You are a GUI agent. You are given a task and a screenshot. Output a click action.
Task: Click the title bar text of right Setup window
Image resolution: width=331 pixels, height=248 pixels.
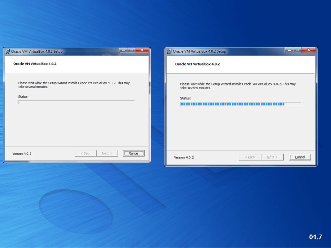[x=199, y=51]
